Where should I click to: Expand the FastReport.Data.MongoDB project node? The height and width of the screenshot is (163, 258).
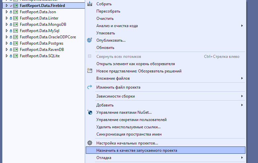tap(7, 24)
